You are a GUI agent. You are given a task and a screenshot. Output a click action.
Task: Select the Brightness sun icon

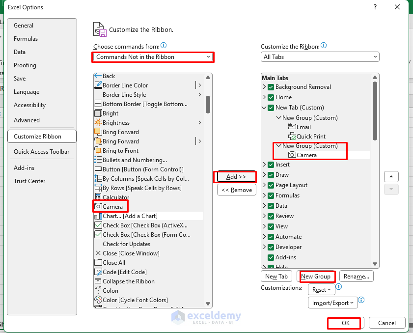tap(98, 122)
